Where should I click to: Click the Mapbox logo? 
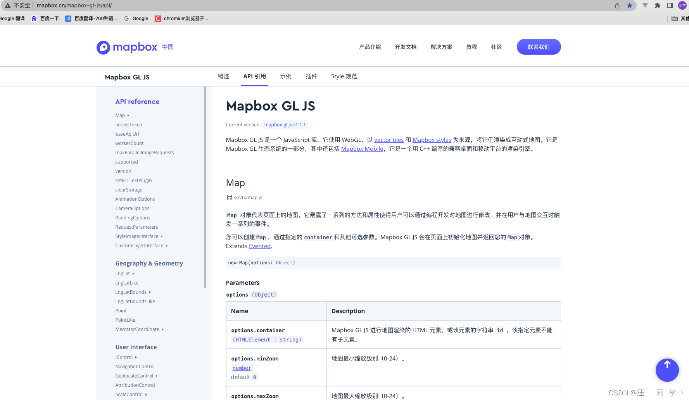point(127,47)
